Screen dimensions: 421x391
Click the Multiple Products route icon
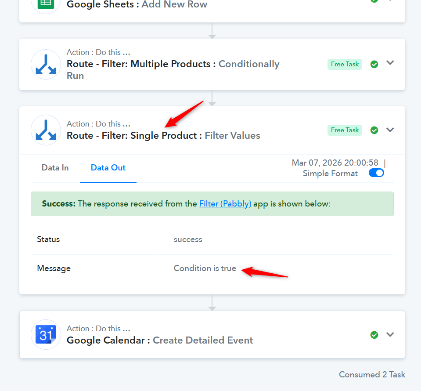click(x=46, y=65)
